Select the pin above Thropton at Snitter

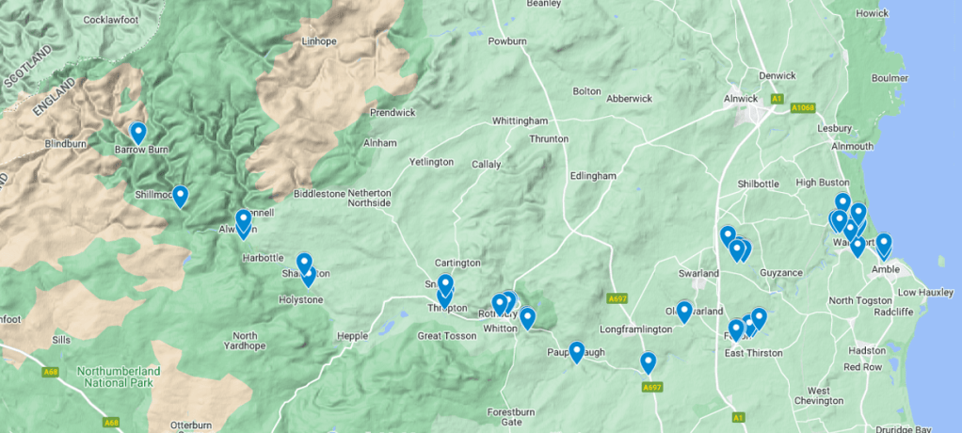(x=445, y=284)
